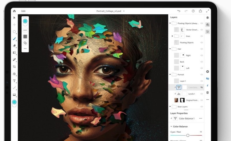This screenshot has width=231, height=141.
Task: Expand the lines layer group
Action: point(172,36)
